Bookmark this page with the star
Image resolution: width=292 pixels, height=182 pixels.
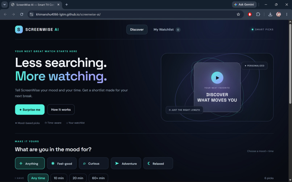(x=238, y=14)
